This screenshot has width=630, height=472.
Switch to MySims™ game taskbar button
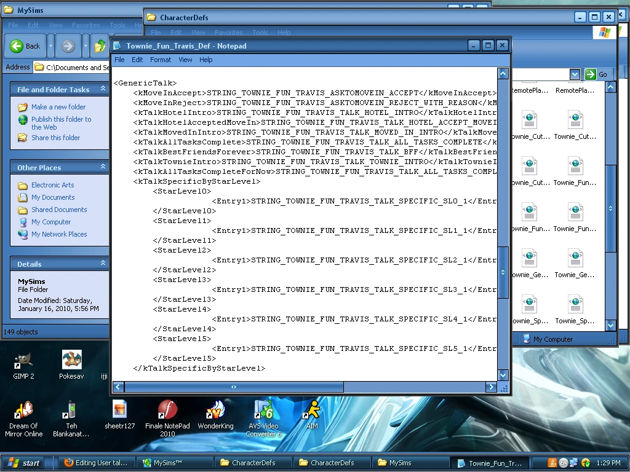click(x=174, y=463)
